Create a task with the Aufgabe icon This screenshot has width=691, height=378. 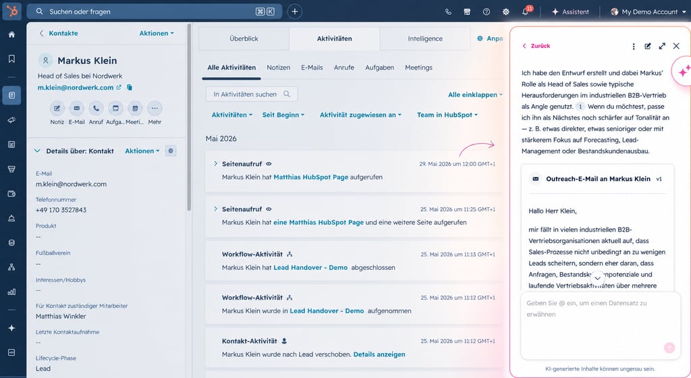pyautogui.click(x=115, y=108)
